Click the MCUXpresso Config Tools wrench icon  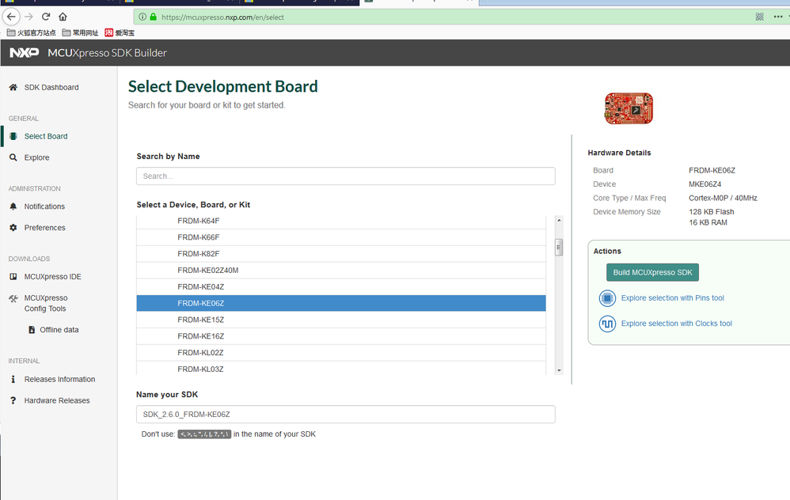(x=13, y=298)
